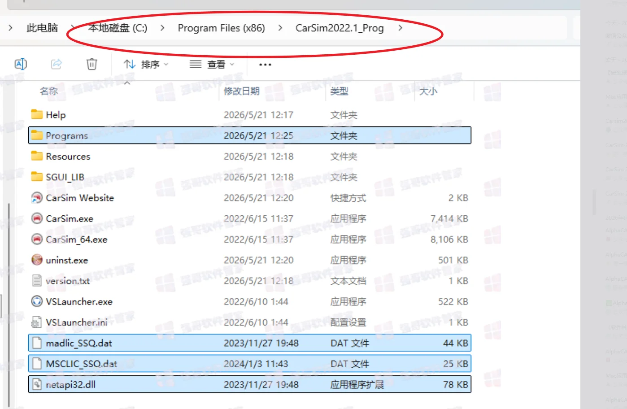Click 本地磁盘 (C:) breadcrumb
627x409 pixels.
click(118, 28)
